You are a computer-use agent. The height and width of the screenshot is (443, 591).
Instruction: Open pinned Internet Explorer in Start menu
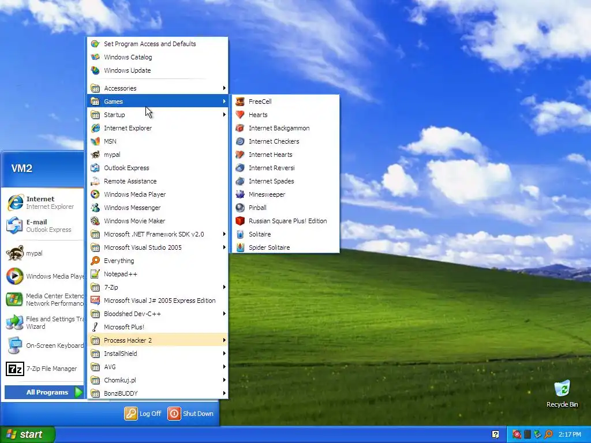coord(44,202)
